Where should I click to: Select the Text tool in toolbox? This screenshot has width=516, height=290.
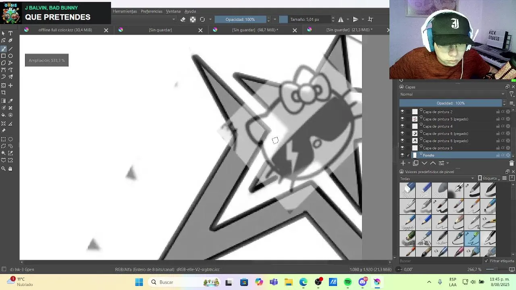coord(10,33)
